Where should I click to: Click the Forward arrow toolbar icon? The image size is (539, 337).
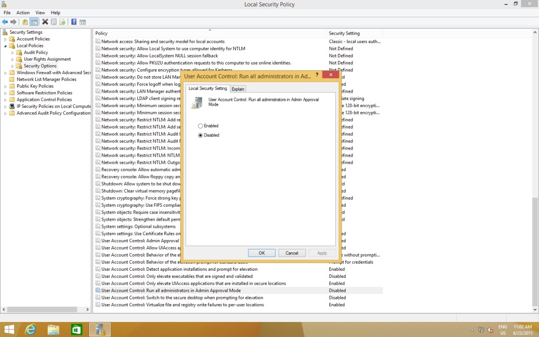pyautogui.click(x=14, y=22)
